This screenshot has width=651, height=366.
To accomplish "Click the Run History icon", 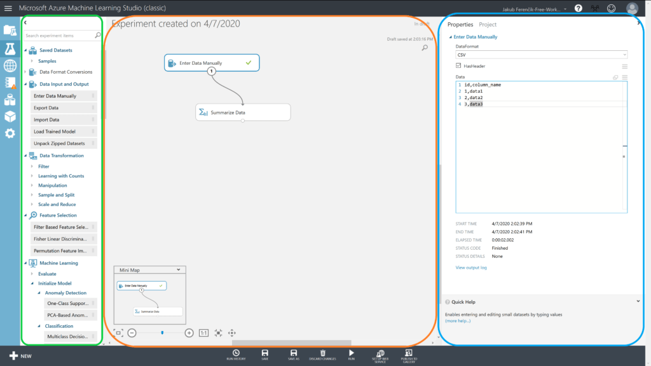I will (x=236, y=353).
